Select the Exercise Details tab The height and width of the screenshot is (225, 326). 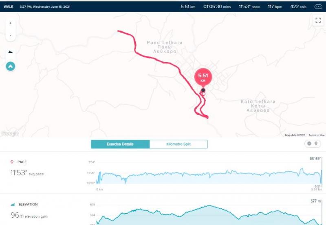120,144
